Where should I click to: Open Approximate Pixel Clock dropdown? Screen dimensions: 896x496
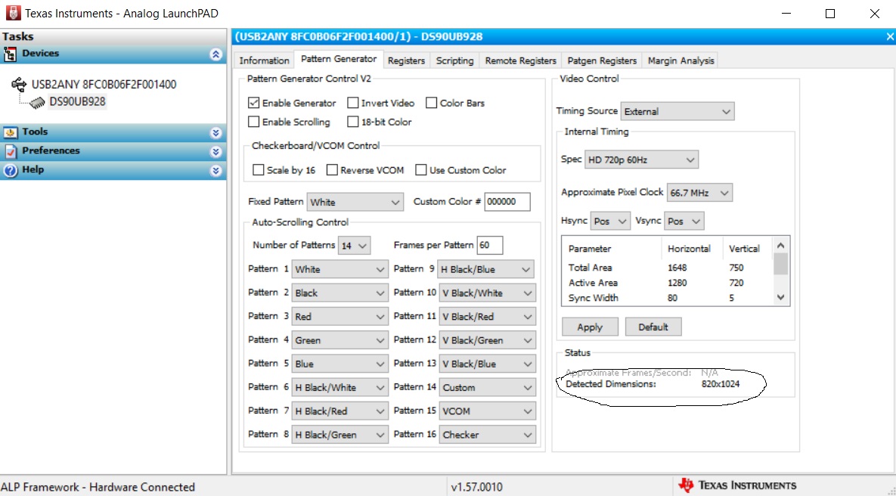click(x=699, y=193)
